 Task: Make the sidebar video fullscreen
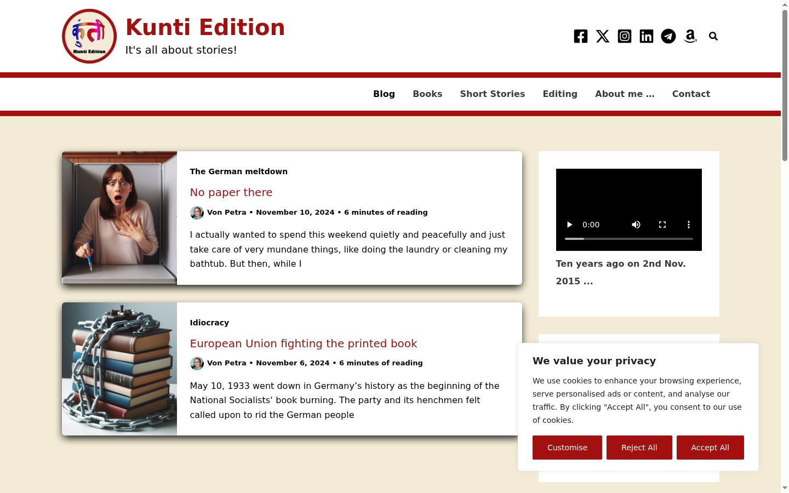point(662,225)
